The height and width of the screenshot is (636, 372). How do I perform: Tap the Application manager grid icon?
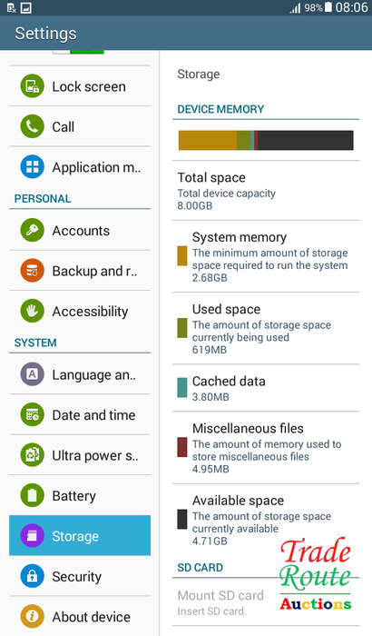pos(32,167)
